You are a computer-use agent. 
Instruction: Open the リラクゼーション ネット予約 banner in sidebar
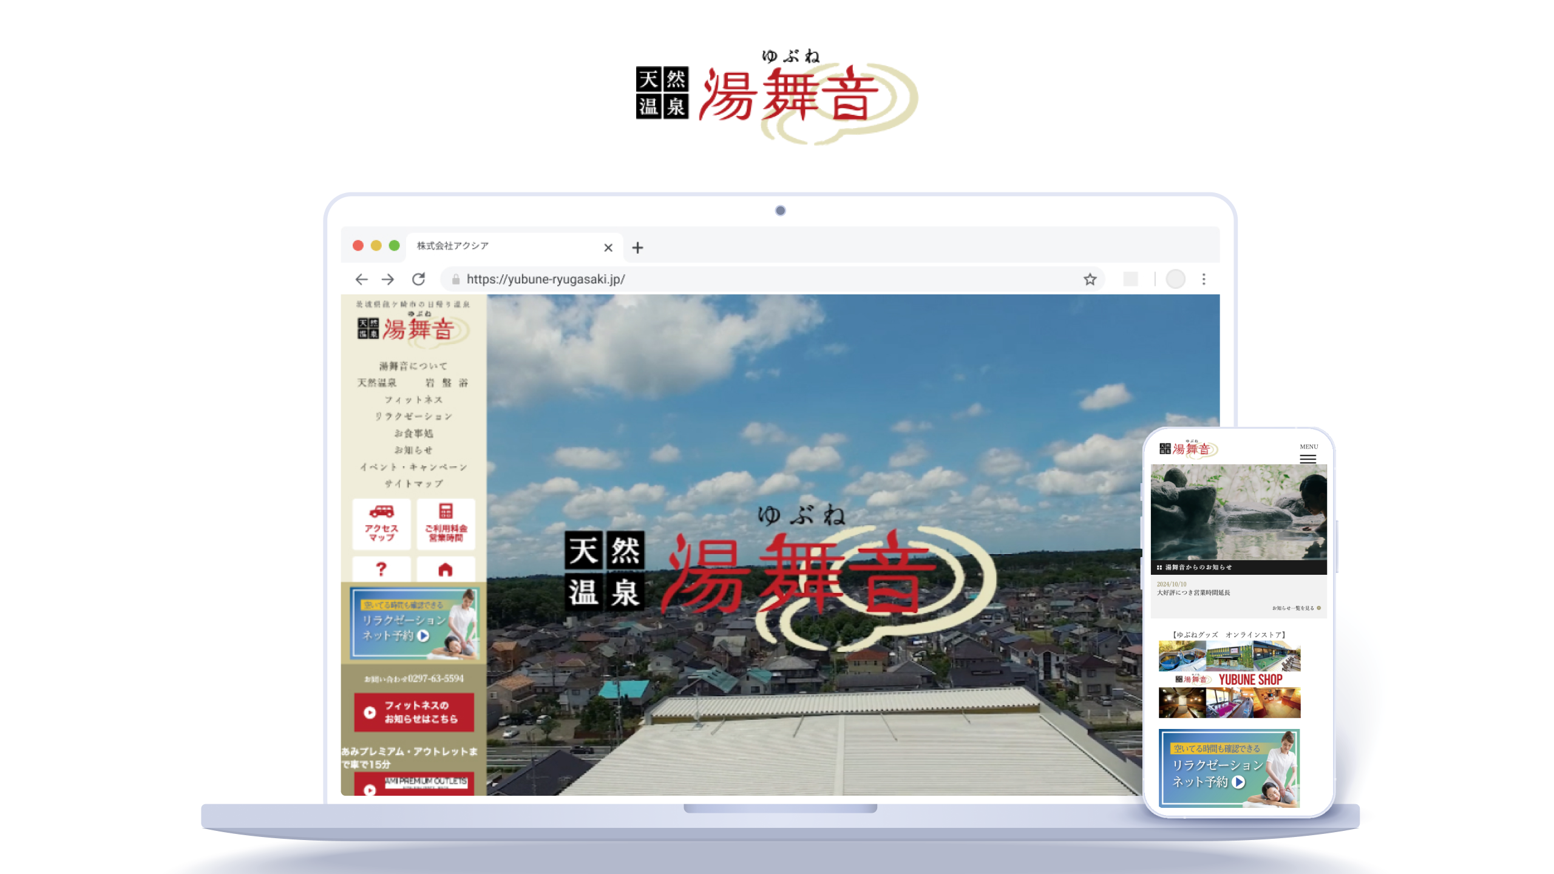415,623
